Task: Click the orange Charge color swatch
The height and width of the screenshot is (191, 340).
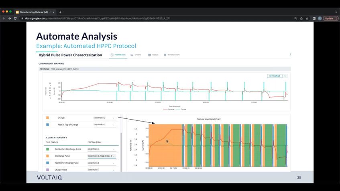Action: click(47, 118)
